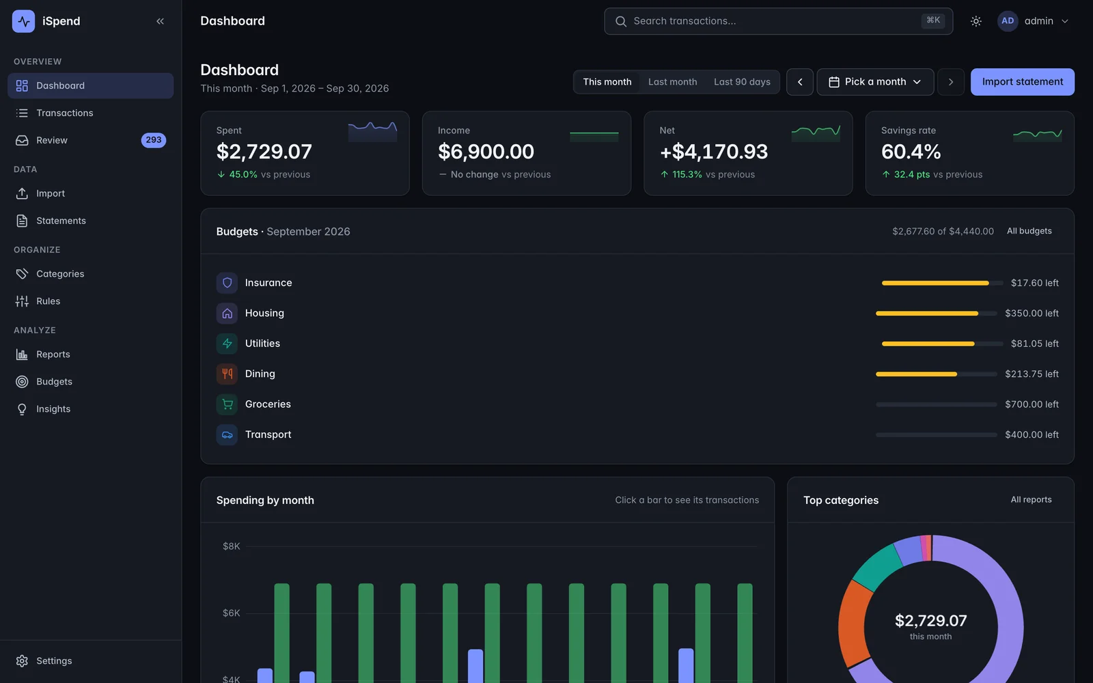
Task: Open the Categories tag icon
Action: [x=22, y=274]
